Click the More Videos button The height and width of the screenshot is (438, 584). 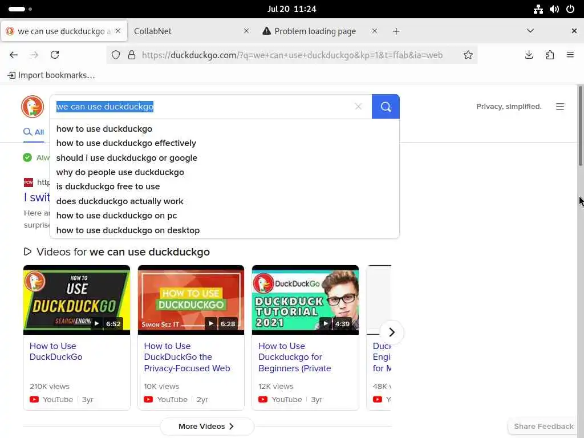(x=206, y=426)
